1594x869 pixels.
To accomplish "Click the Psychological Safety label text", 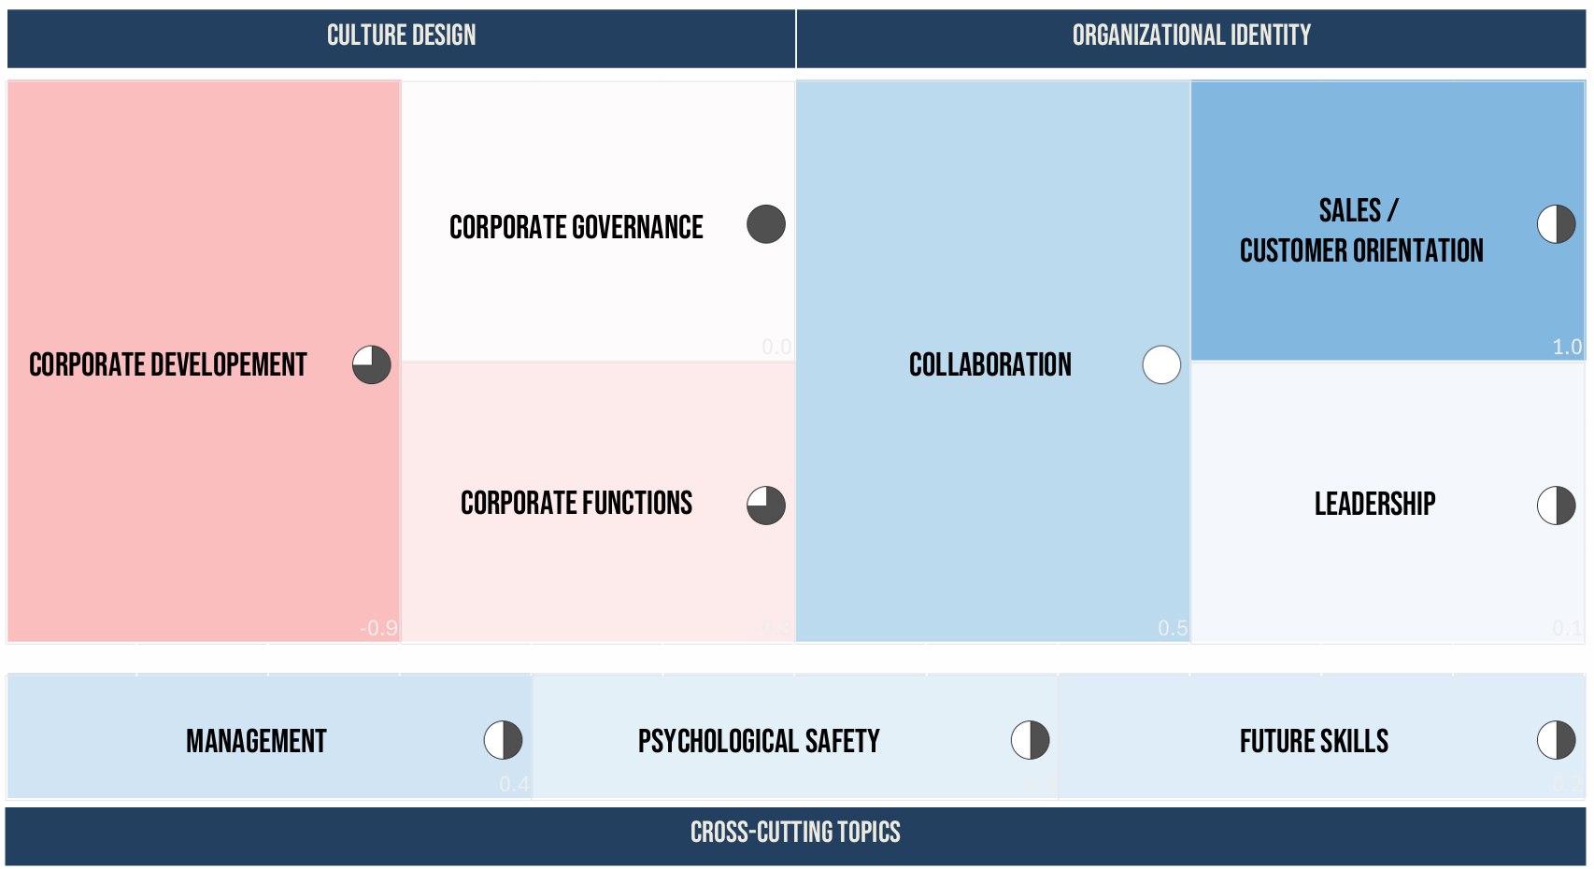I will (x=759, y=742).
